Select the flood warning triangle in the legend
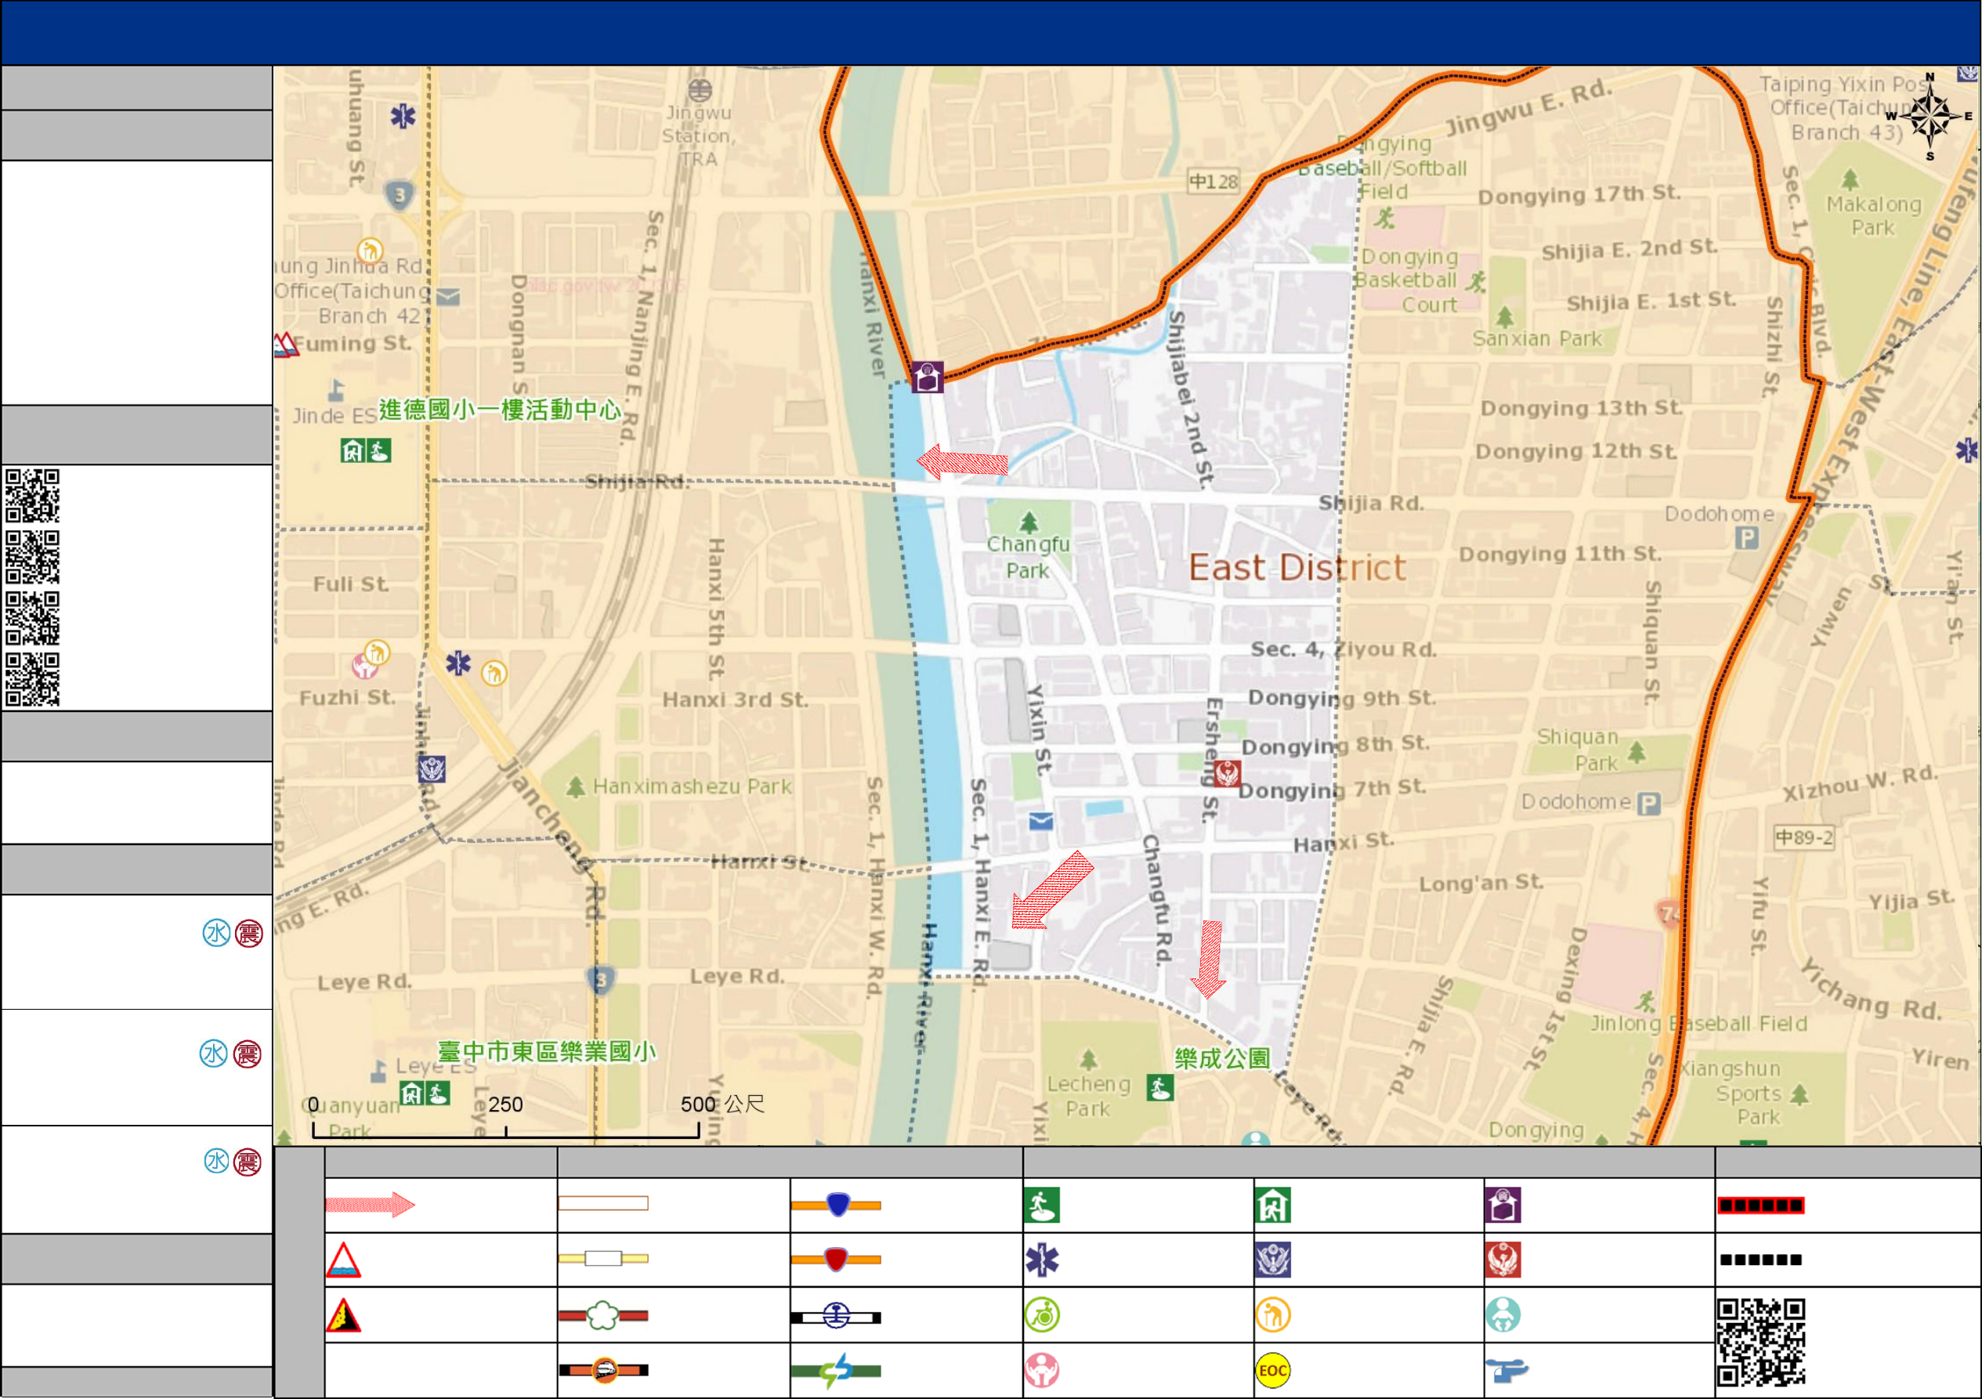Viewport: 1982px width, 1399px height. pyautogui.click(x=344, y=1260)
